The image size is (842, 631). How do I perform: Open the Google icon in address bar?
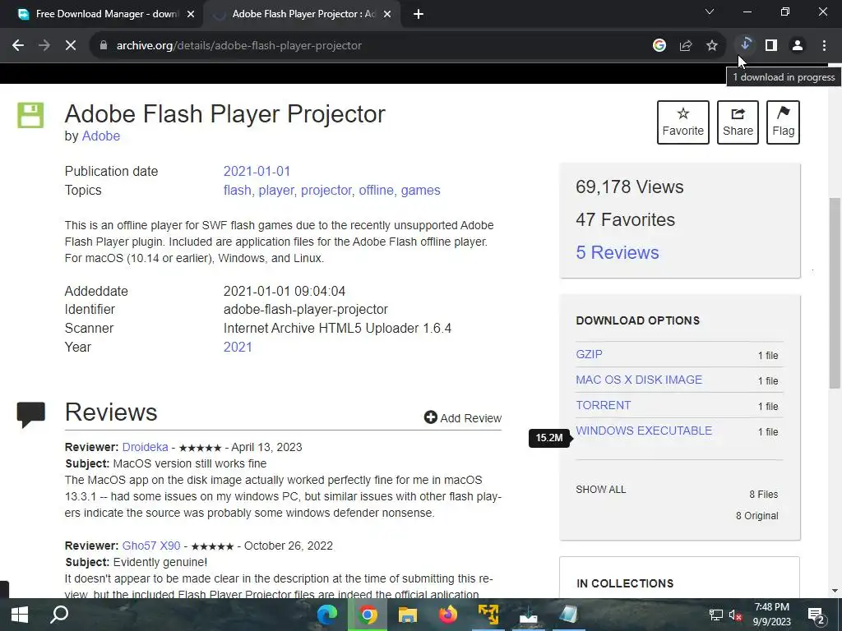[659, 46]
